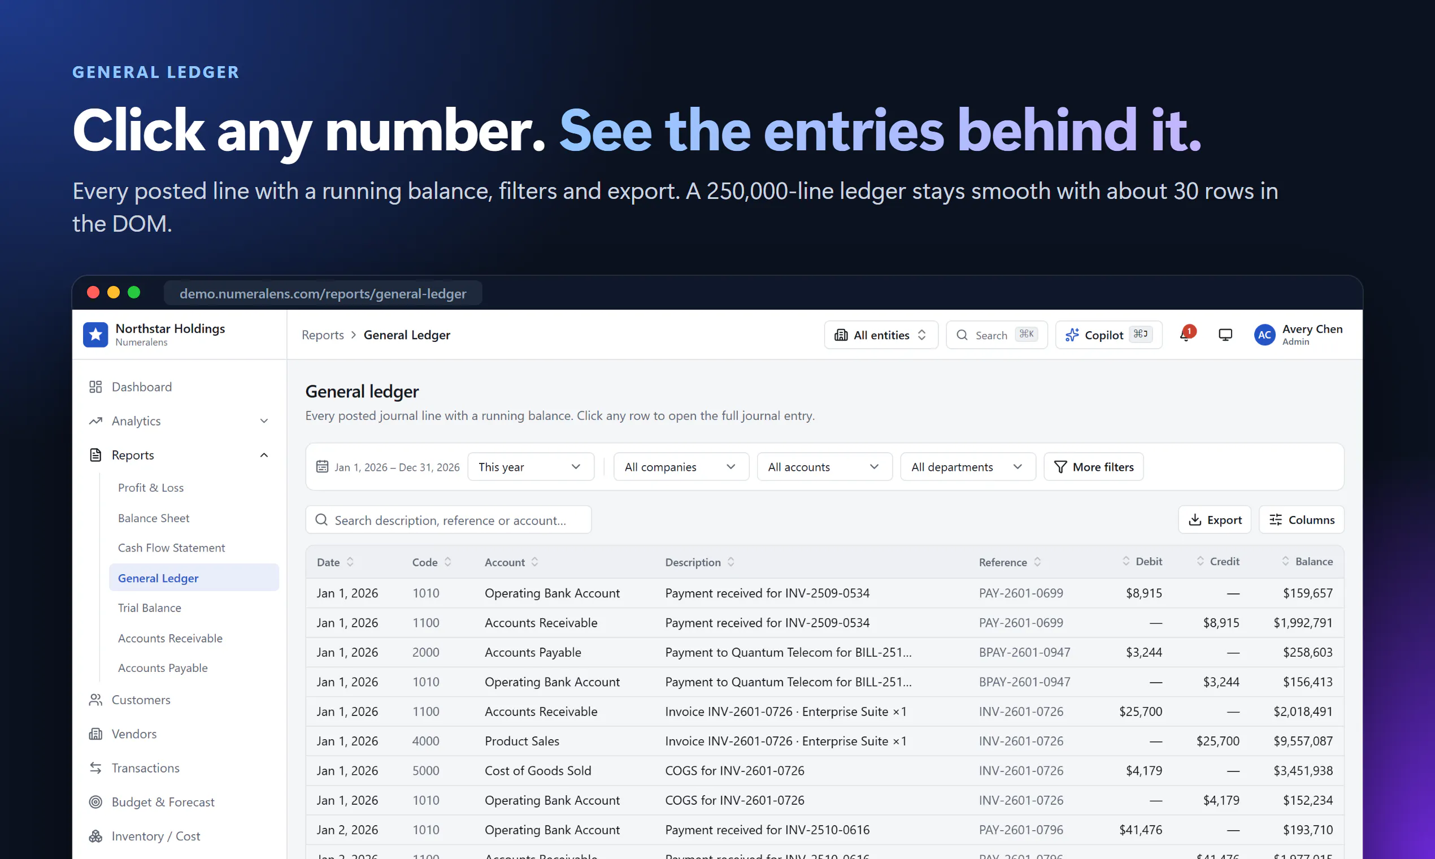1435x859 pixels.
Task: Click the Inventory / Cost boxes icon
Action: pyautogui.click(x=95, y=836)
